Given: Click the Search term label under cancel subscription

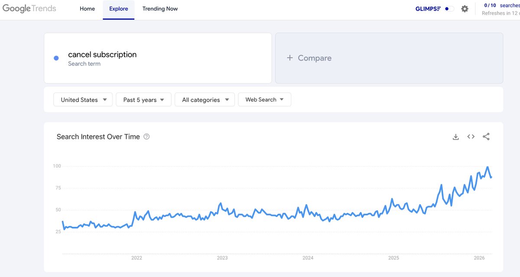Looking at the screenshot, I should click(x=84, y=64).
